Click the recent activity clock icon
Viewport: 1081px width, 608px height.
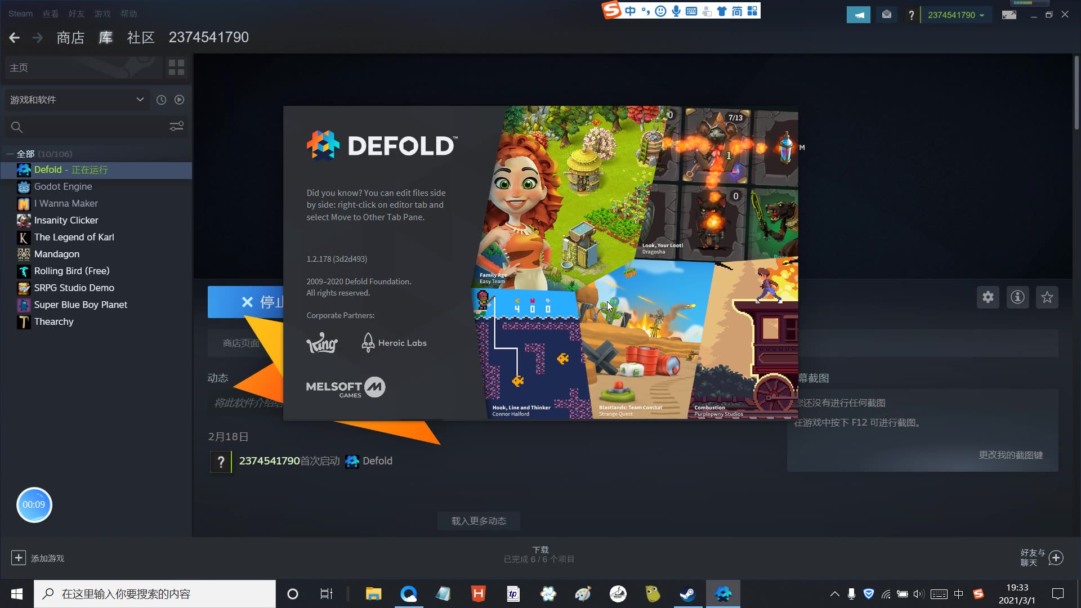click(x=161, y=100)
